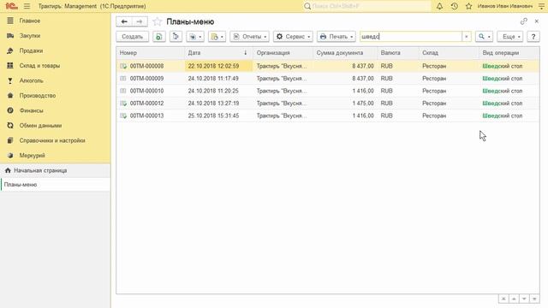Click the link icon near window close
548x308 pixels.
tap(523, 21)
